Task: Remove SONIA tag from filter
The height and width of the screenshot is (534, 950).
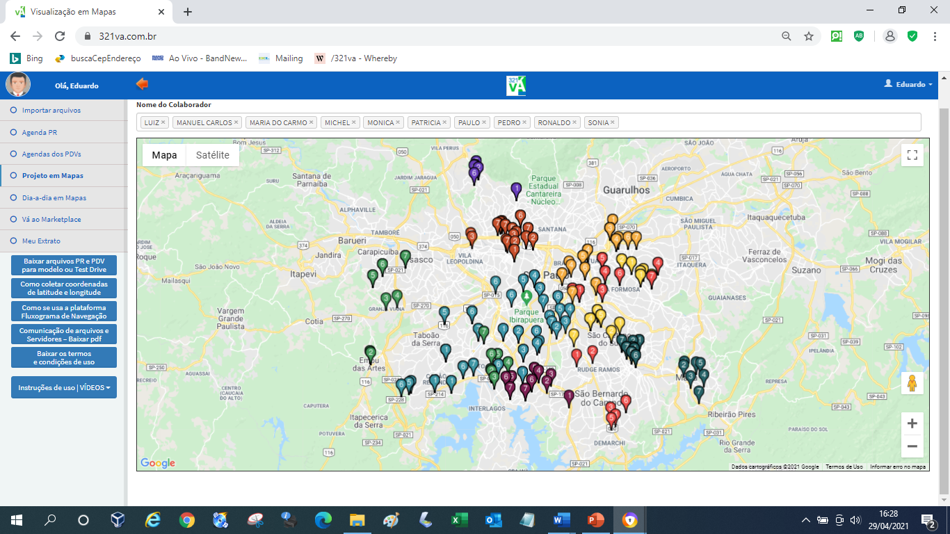Action: pos(613,122)
